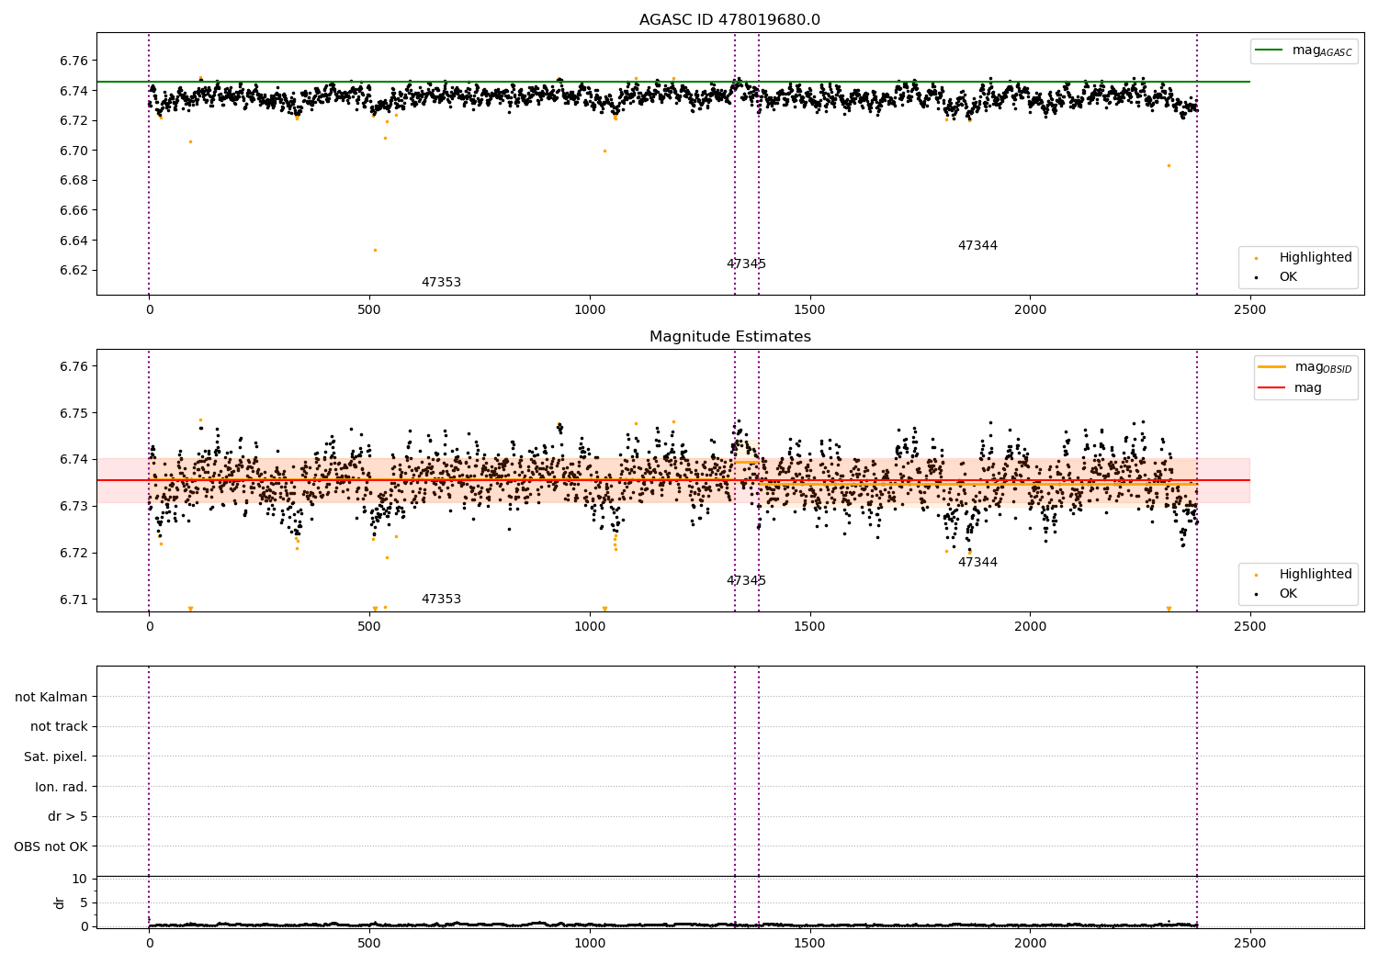Click y-axis tick 10 on the dr axis
This screenshot has width=1378, height=964.
(x=79, y=879)
